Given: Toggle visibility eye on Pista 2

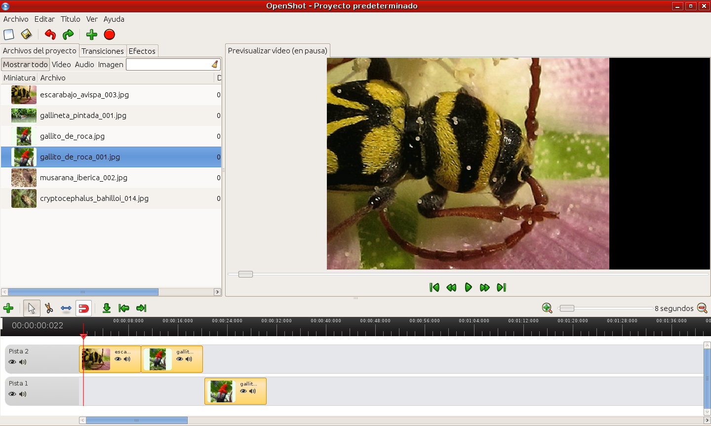Looking at the screenshot, I should [x=12, y=362].
